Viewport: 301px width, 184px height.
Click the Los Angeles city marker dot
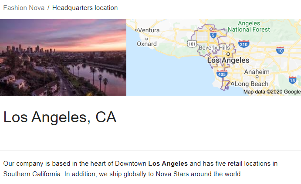(228, 54)
